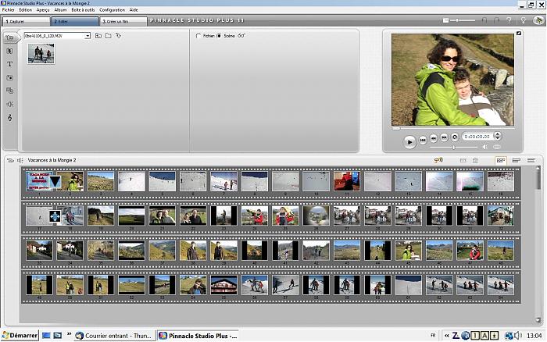Adjust the preview size slider in top bar

pos(459,20)
